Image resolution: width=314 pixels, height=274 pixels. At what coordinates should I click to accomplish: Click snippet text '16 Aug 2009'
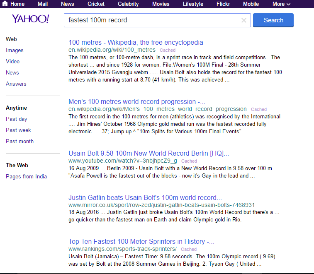(84, 168)
